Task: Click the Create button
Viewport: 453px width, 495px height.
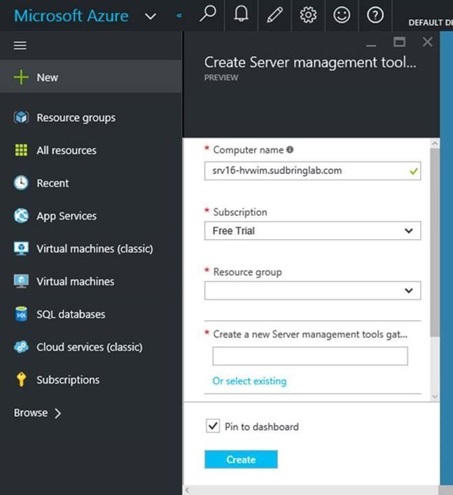Action: (241, 459)
